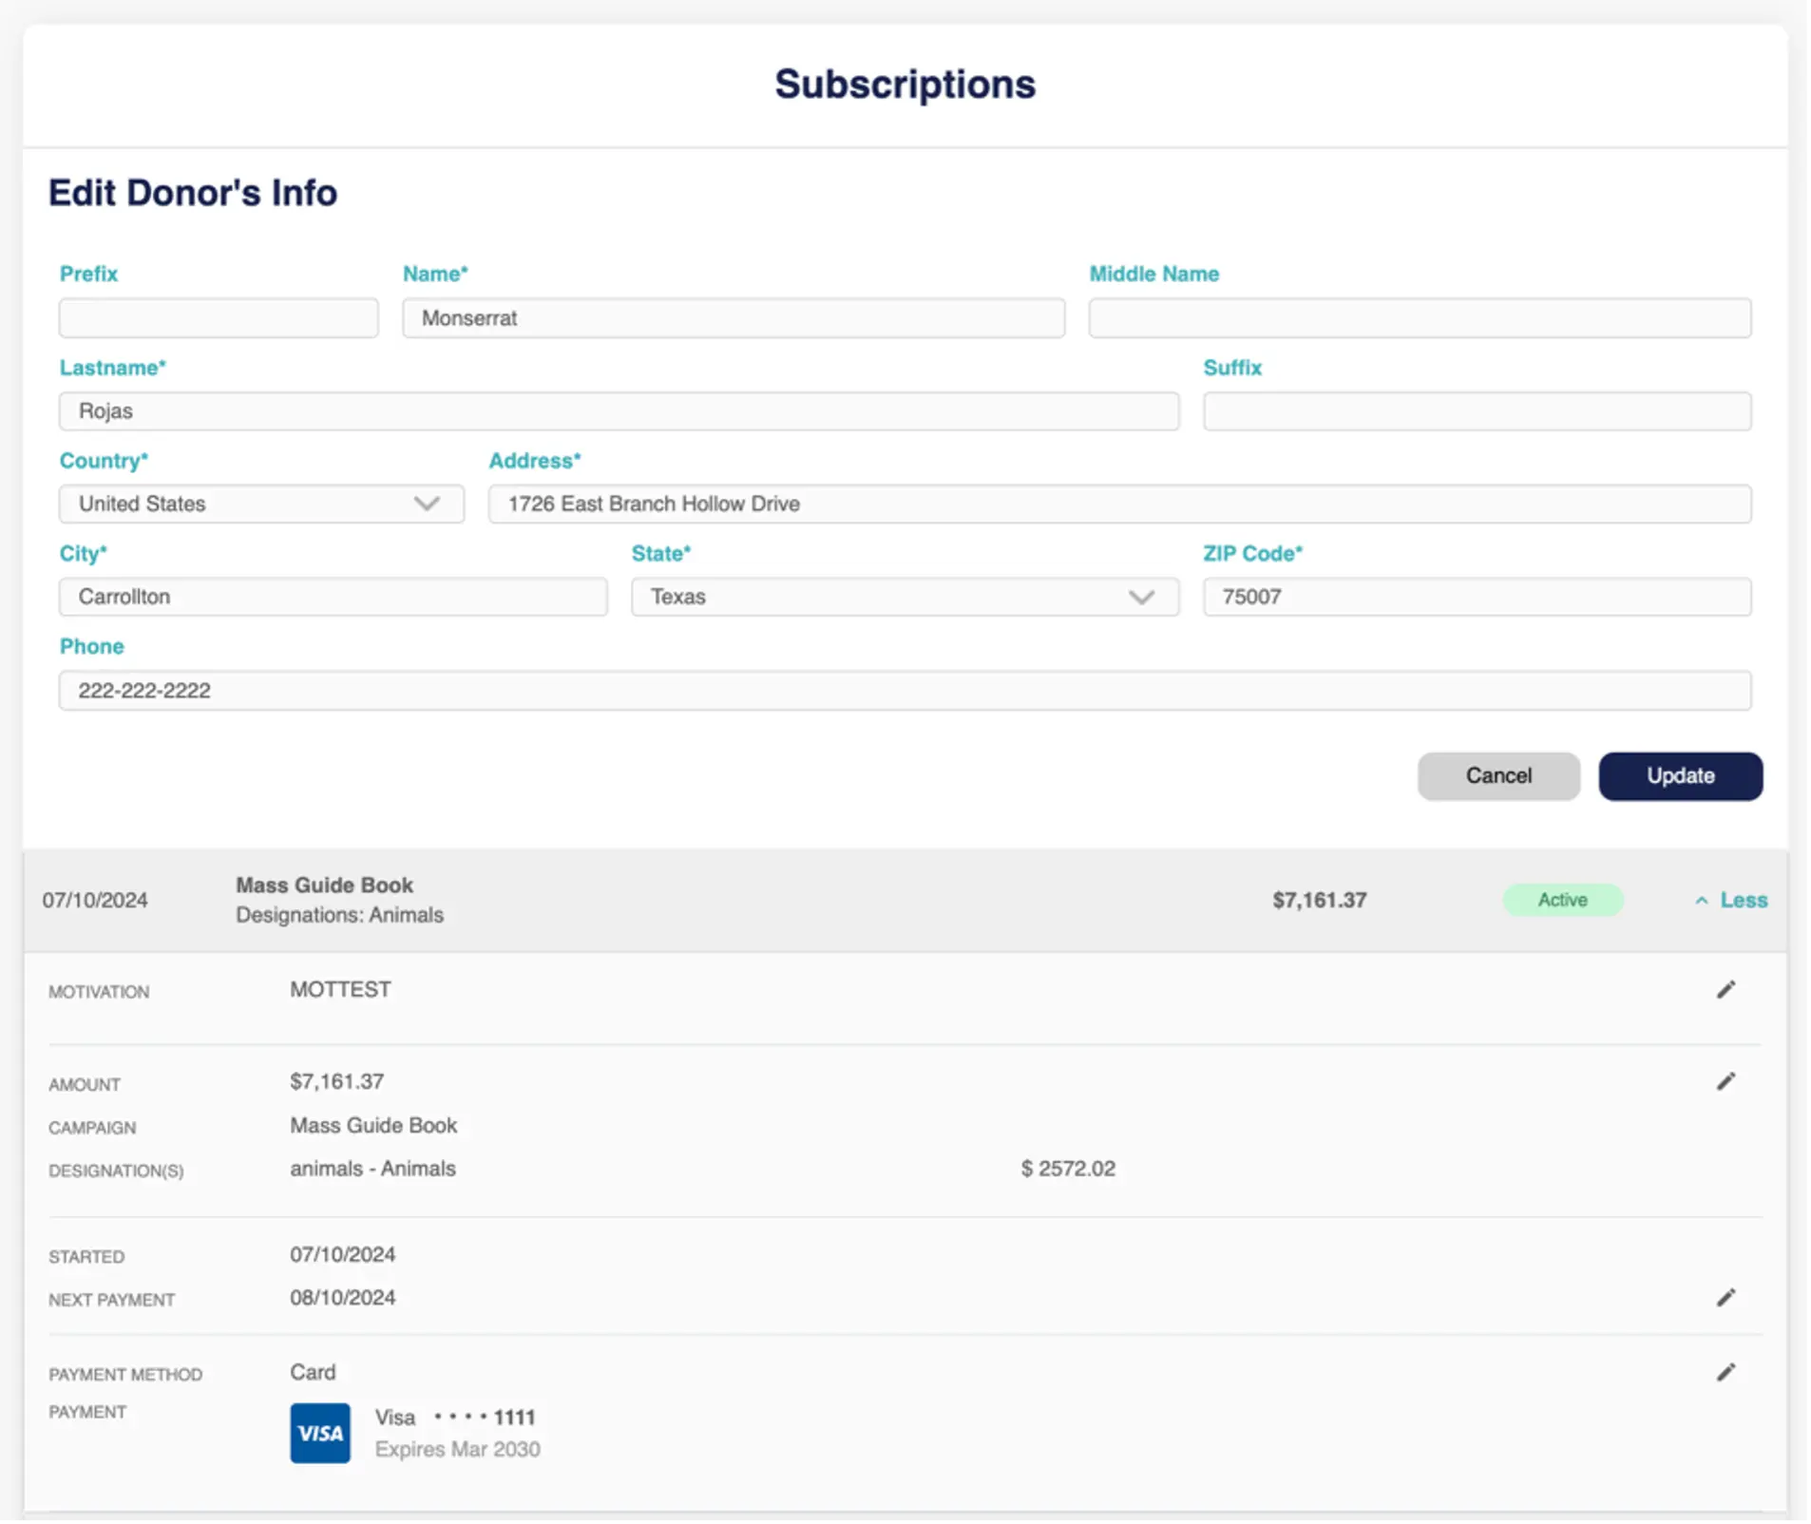Edit the Motivation MOTTEST pencil icon
The image size is (1811, 1524).
click(x=1725, y=990)
